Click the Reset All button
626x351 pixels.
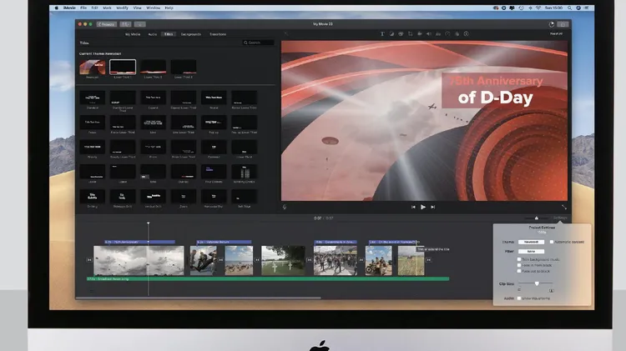556,34
